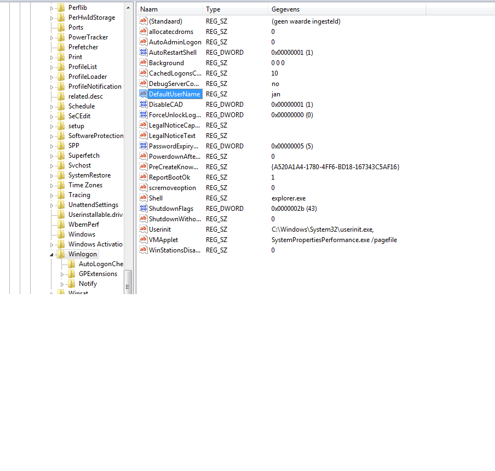Click the DisableCAD DWORD value icon

[x=143, y=105]
